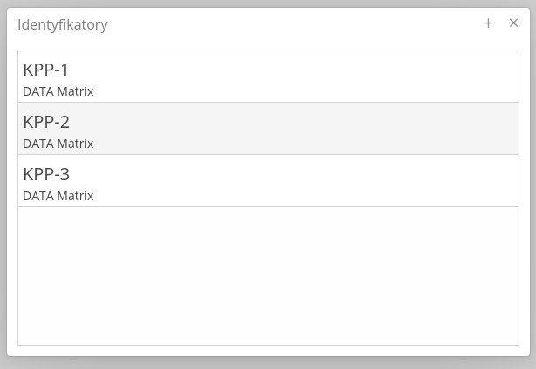The width and height of the screenshot is (536, 369).
Task: Click the right end of the KPP-3 row
Action: [x=497, y=181]
